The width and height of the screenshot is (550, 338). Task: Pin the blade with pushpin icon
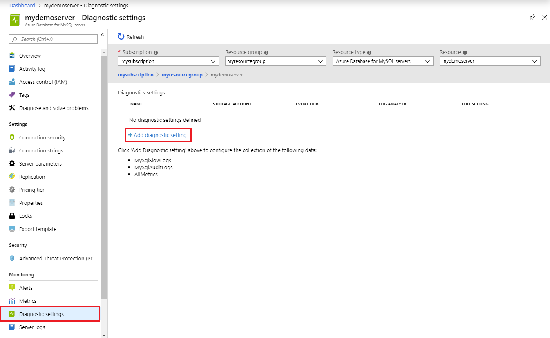point(532,17)
